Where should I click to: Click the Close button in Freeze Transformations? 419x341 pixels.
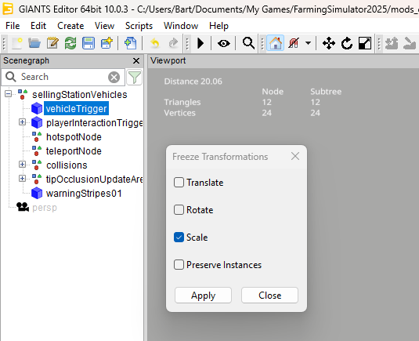click(x=269, y=296)
